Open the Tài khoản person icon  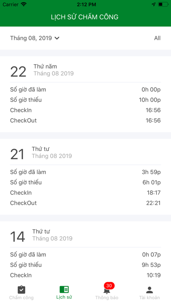coord(150,290)
